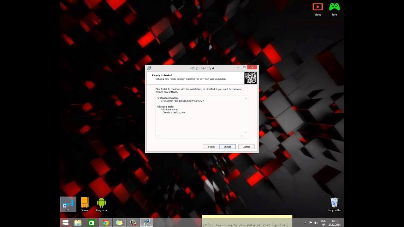
Task: Open the volume speaker tray icon
Action: [316, 223]
